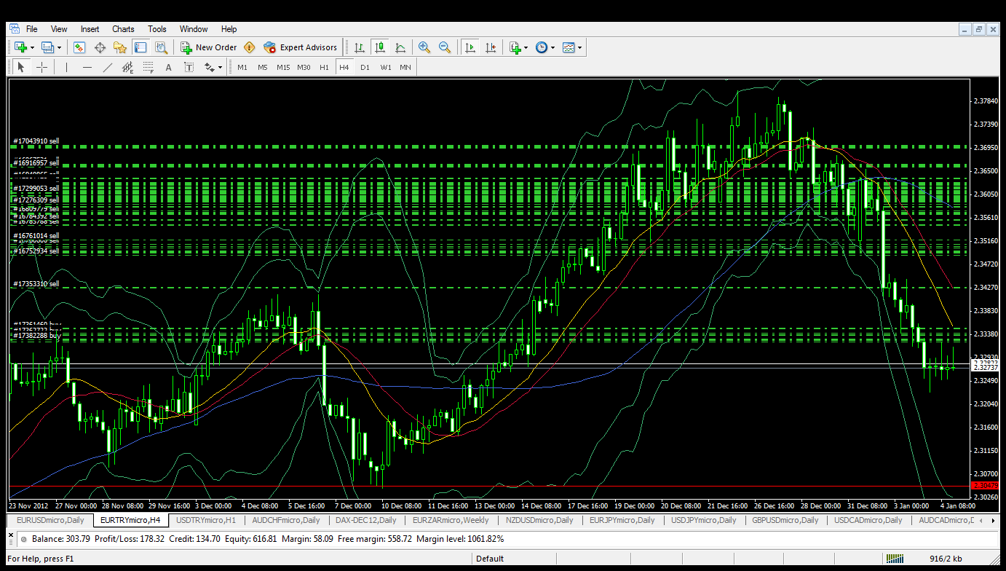The image size is (1006, 571).
Task: Switch to the USDTRYmicro,H1 chart tab
Action: (x=206, y=520)
